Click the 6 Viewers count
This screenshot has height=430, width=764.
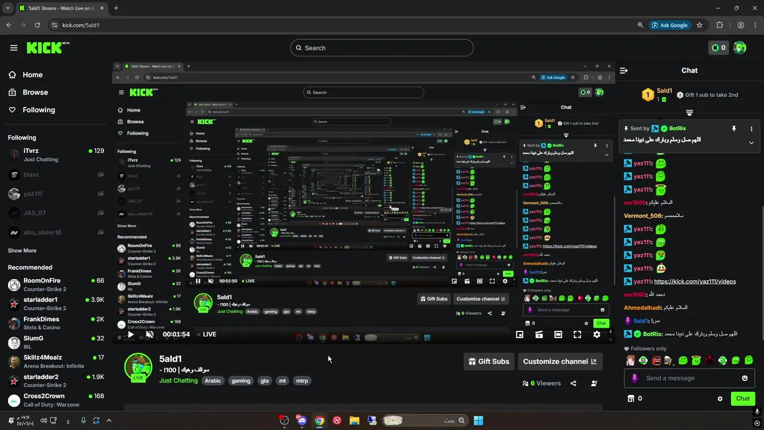coord(541,383)
